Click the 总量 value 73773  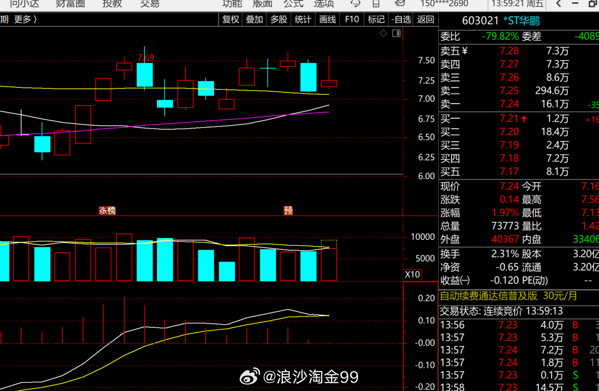point(505,226)
